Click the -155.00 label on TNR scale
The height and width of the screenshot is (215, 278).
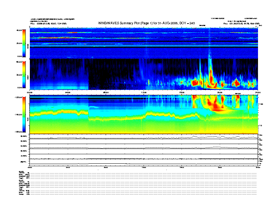pyautogui.click(x=18, y=132)
